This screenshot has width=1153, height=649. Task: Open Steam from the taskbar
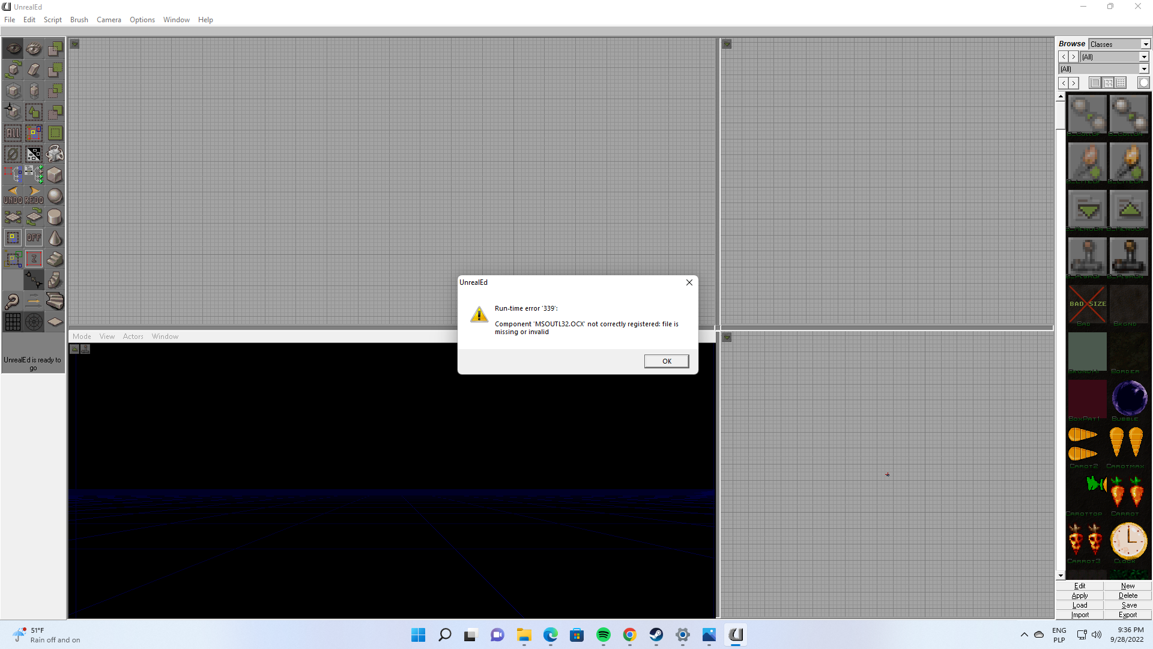656,635
